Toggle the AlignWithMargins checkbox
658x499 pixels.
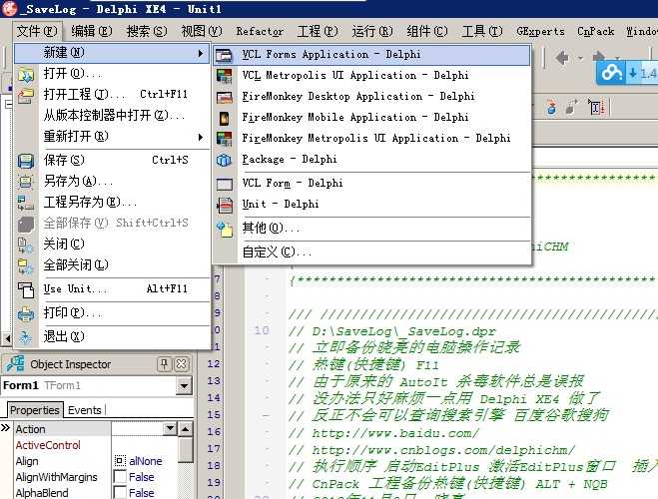point(120,477)
